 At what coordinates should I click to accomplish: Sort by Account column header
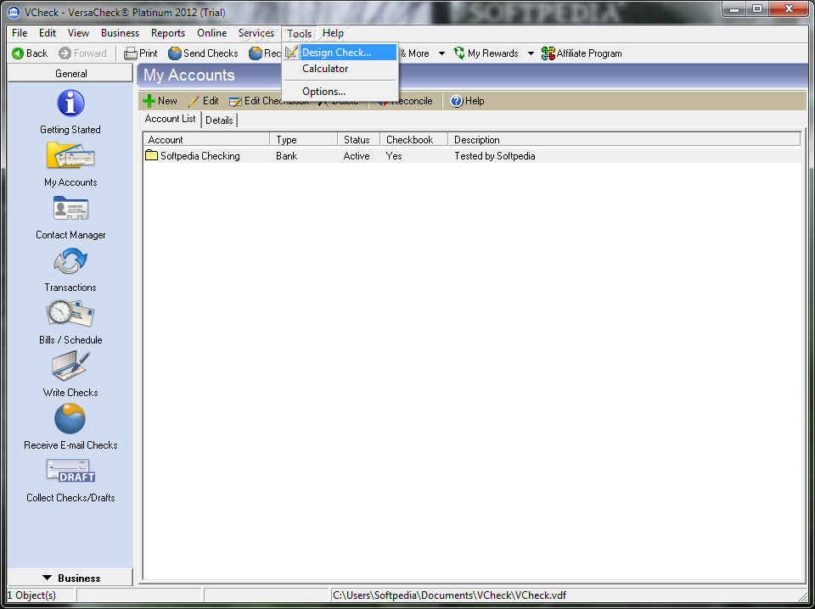pos(206,140)
